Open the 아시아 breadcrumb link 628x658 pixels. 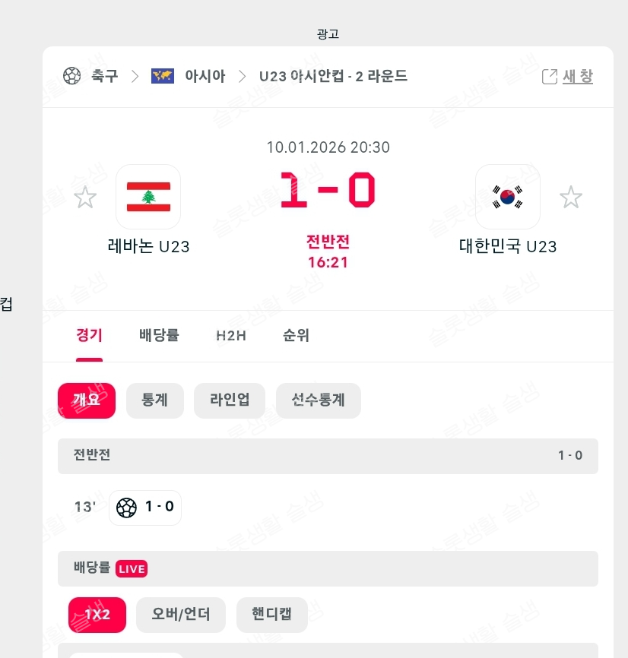[205, 76]
